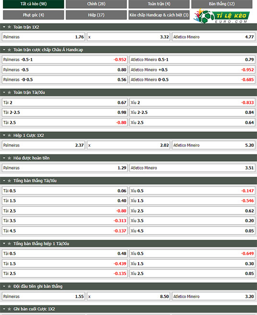This screenshot has width=257, height=315.
Task: Pick Palmeiras at 1.76 full-time odds
Action: click(44, 37)
